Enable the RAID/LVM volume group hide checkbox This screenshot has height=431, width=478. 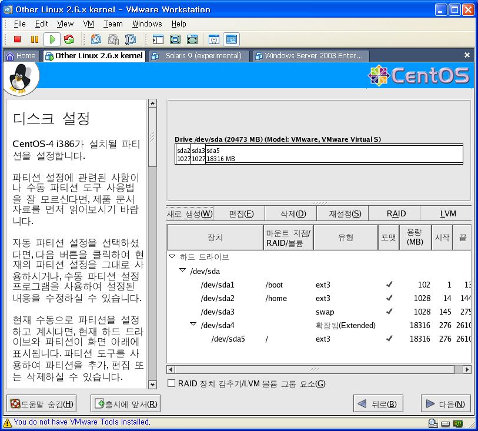tap(172, 384)
